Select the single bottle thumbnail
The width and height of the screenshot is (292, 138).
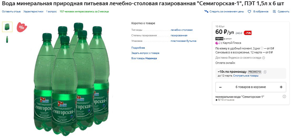7,39
